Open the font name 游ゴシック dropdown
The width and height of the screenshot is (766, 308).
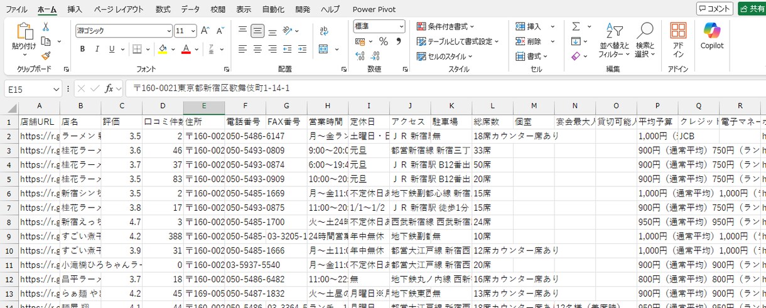[169, 31]
